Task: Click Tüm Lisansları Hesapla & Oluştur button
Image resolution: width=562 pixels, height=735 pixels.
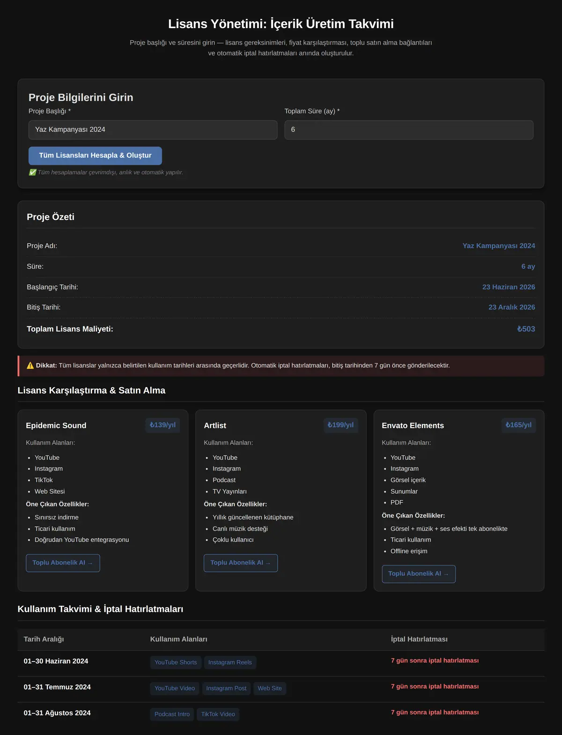Action: (95, 156)
